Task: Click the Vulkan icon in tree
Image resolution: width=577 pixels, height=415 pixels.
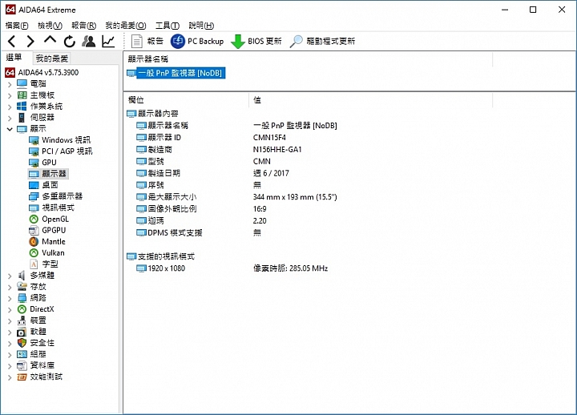Action: pos(34,252)
